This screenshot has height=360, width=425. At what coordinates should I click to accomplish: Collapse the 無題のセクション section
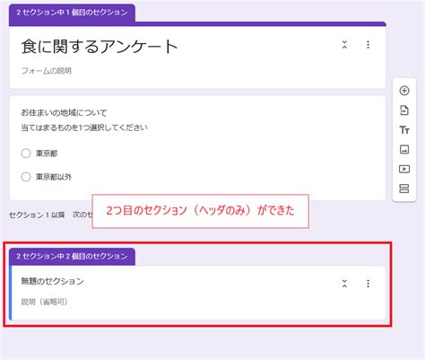point(344,284)
